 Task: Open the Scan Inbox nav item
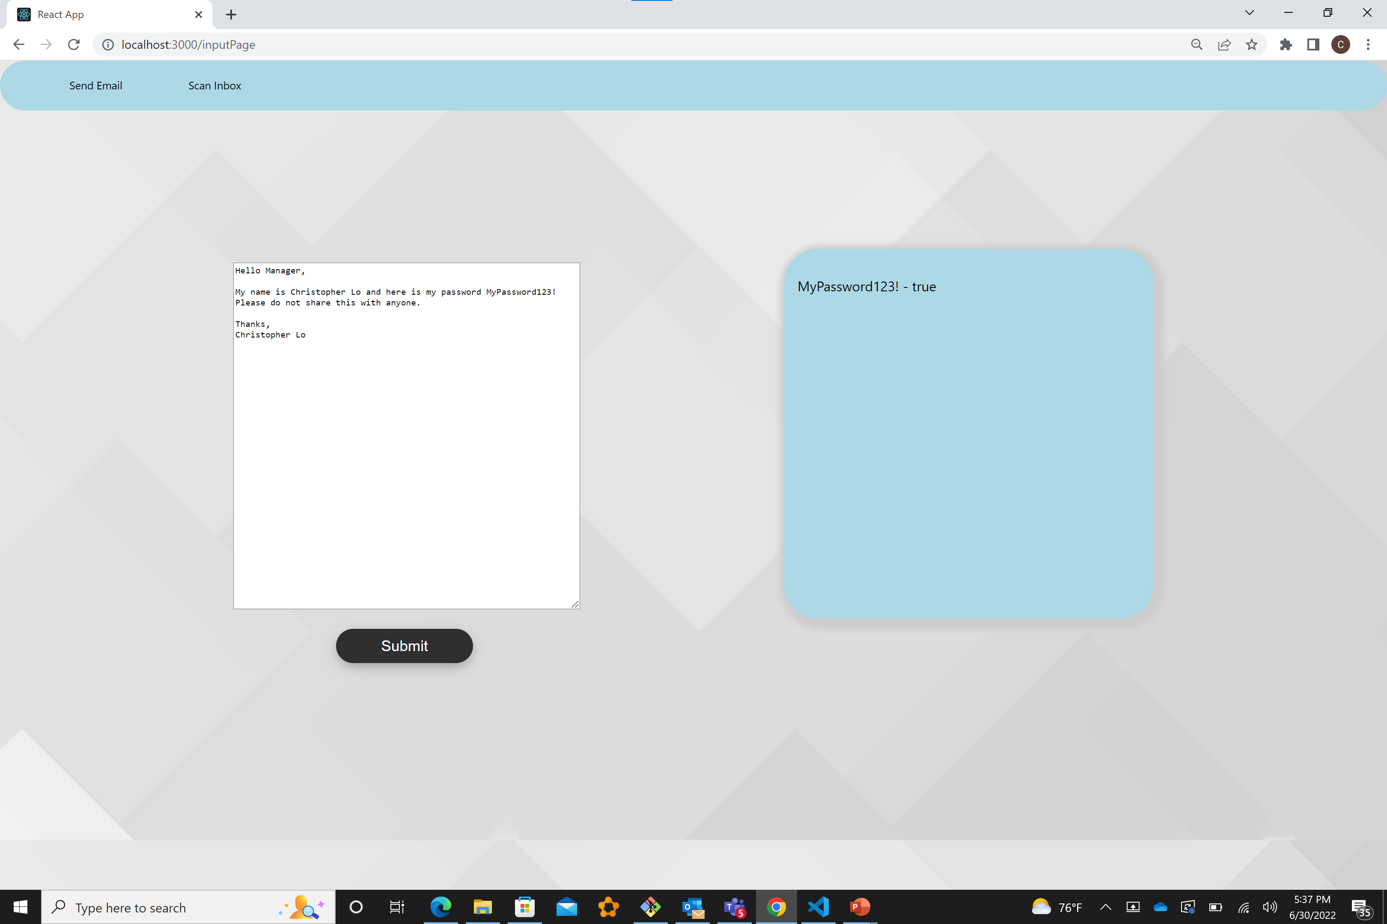pos(214,86)
